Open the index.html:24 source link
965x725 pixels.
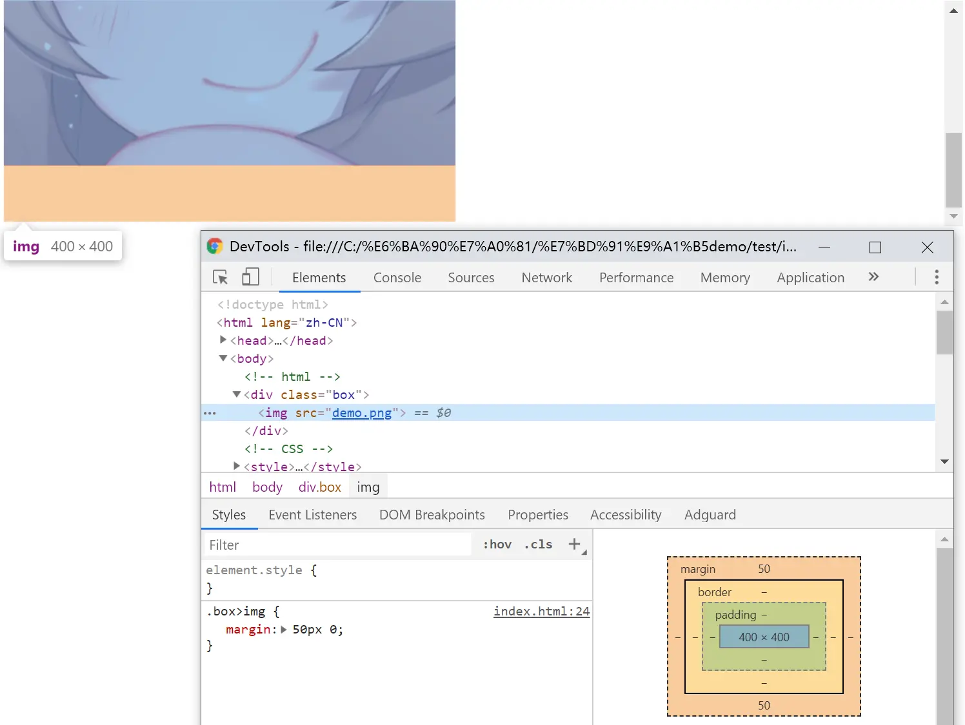coord(542,611)
